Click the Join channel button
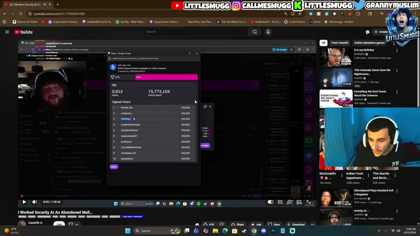This screenshot has height=236, width=420. (x=59, y=224)
